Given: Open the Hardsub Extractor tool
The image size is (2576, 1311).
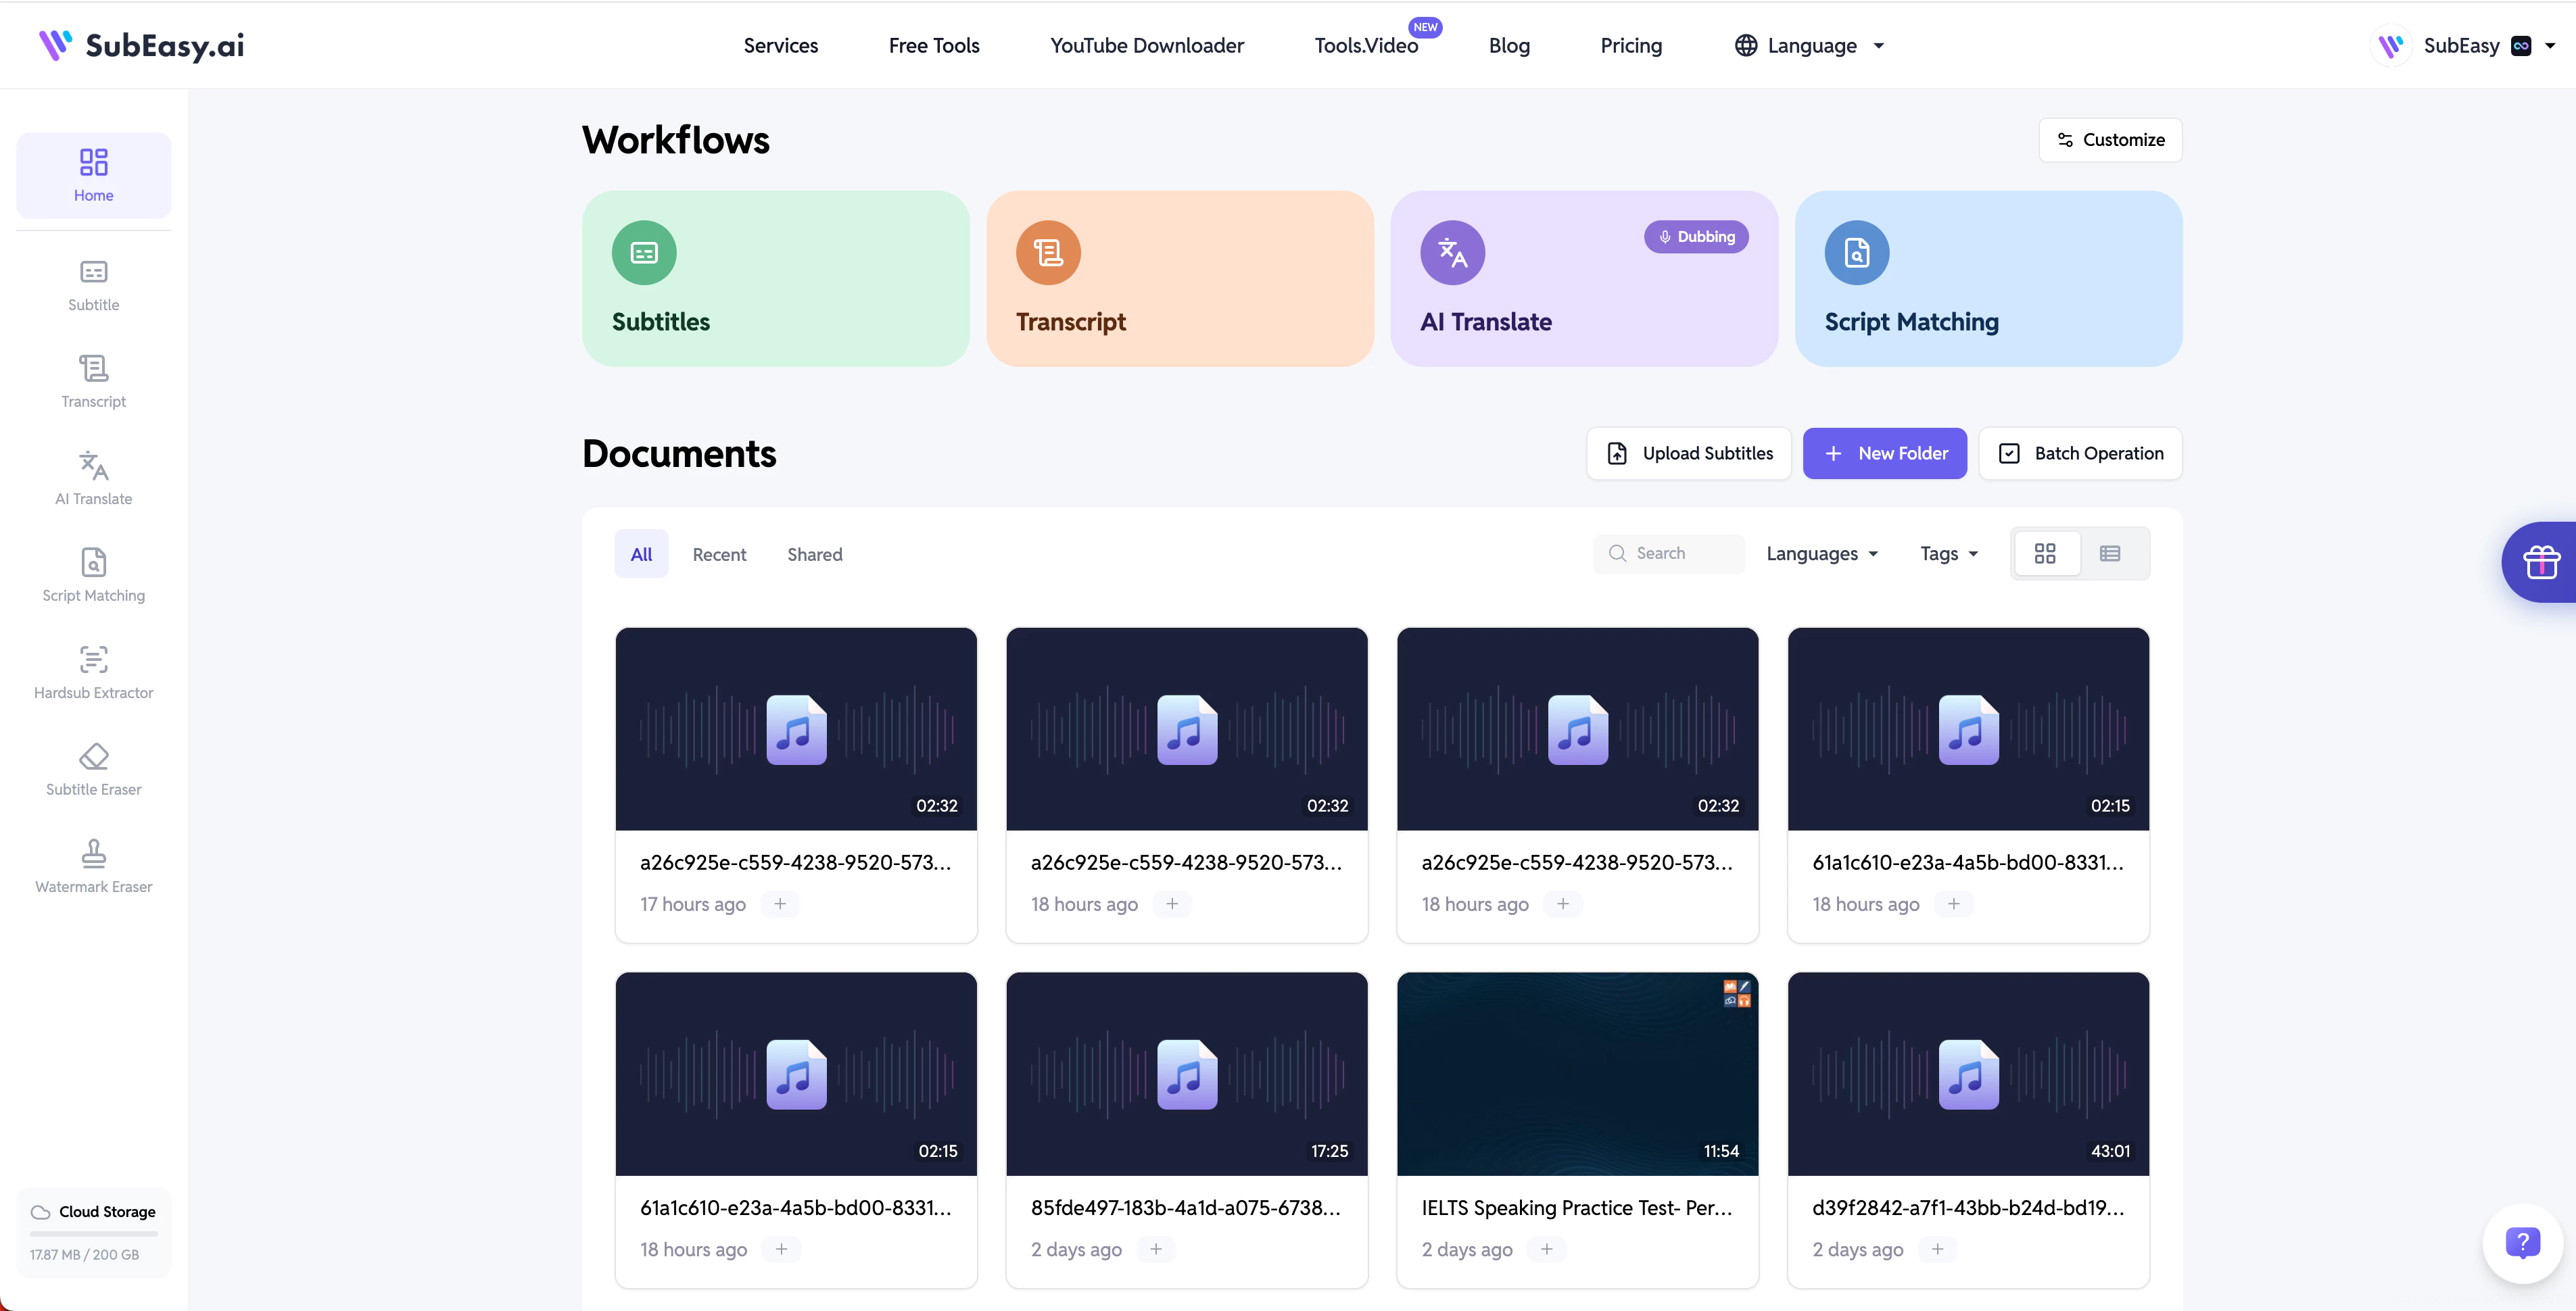Looking at the screenshot, I should (93, 672).
